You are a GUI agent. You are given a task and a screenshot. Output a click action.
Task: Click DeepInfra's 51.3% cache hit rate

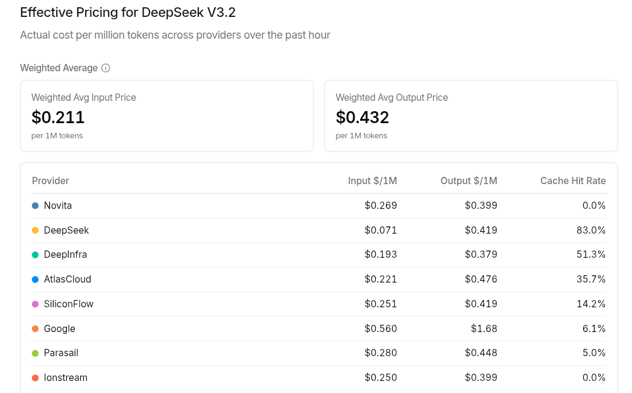tap(591, 255)
